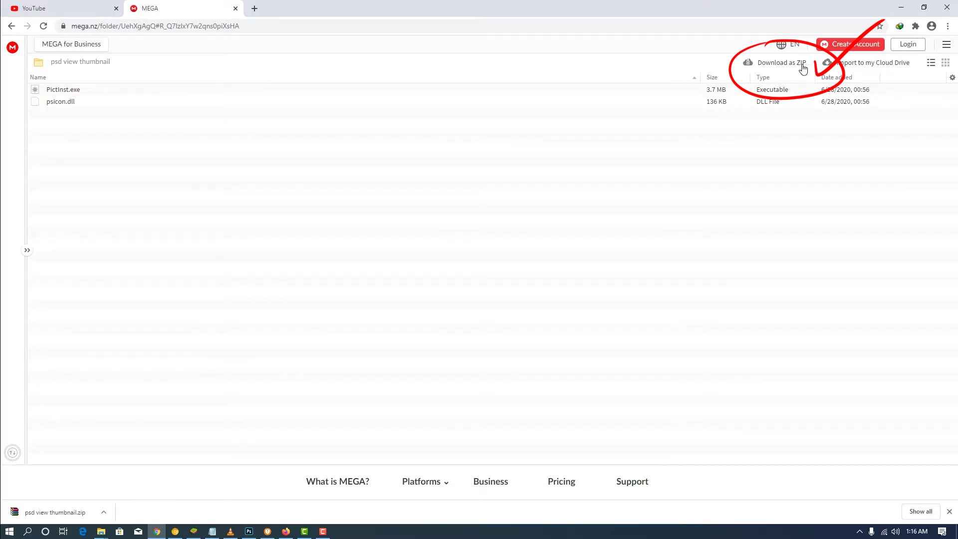Open the Chrome three-dot menu
The height and width of the screenshot is (539, 958).
click(948, 26)
